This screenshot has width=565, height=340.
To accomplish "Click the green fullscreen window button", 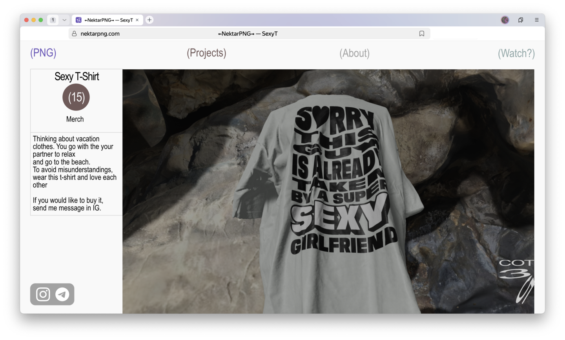I will [x=40, y=20].
